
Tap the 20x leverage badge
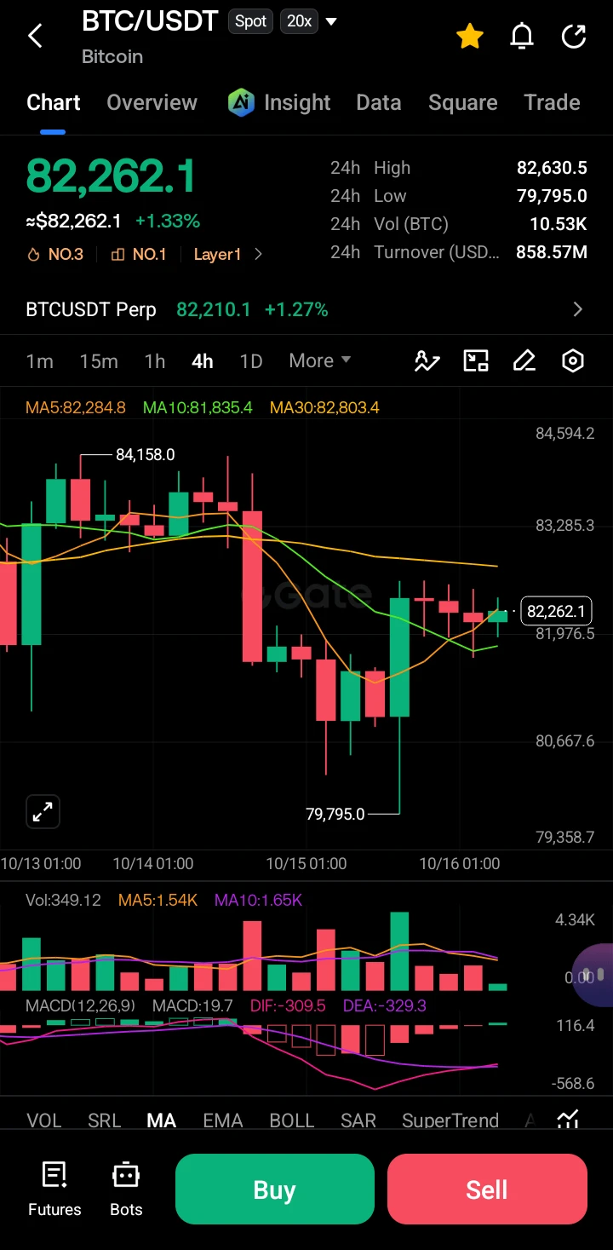tap(299, 21)
